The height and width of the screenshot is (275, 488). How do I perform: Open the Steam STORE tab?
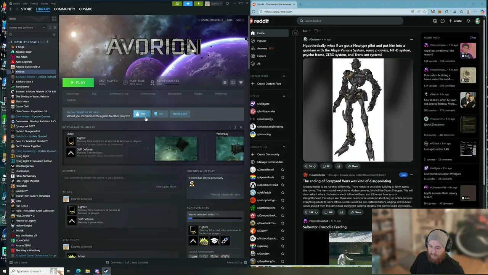click(26, 9)
